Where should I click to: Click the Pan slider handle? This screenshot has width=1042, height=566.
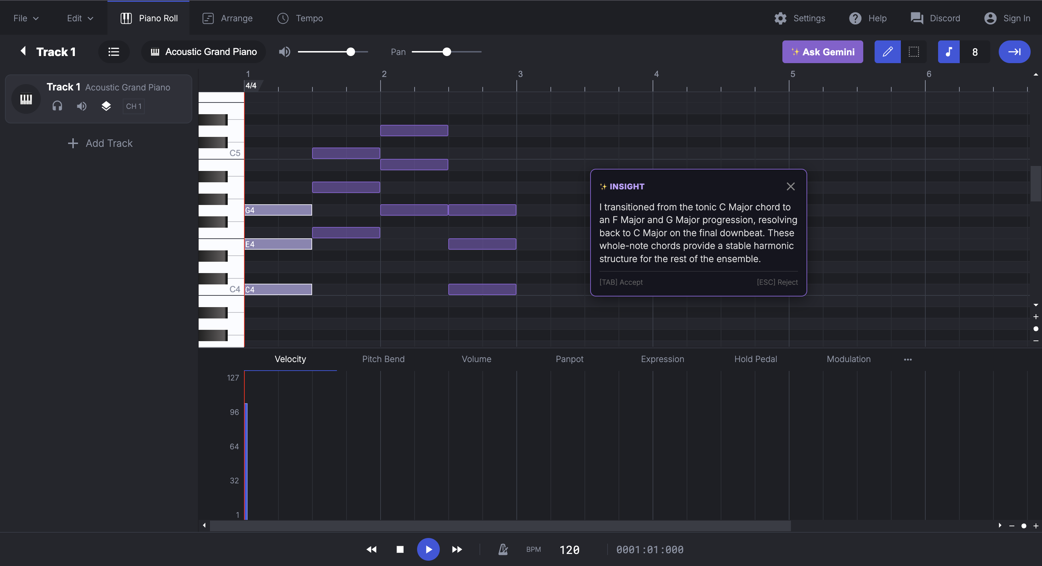pos(447,52)
